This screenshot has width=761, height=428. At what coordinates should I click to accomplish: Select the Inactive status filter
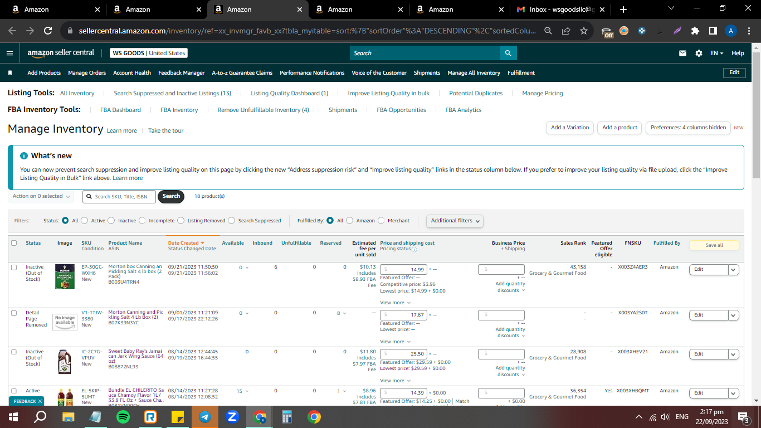[x=111, y=221]
